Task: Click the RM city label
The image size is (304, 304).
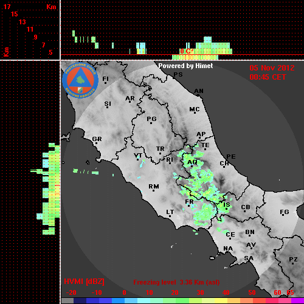Action: click(x=154, y=187)
